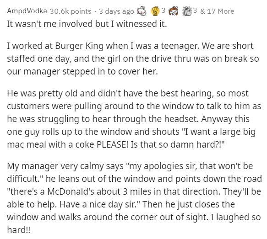Click the line starting 'My manager very calmy'
The width and height of the screenshot is (267, 239).
[130, 166]
